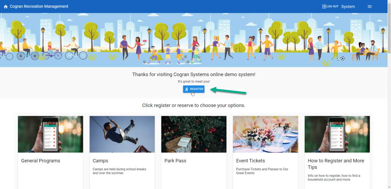Open the Park Pass apple tree photo

(194, 134)
